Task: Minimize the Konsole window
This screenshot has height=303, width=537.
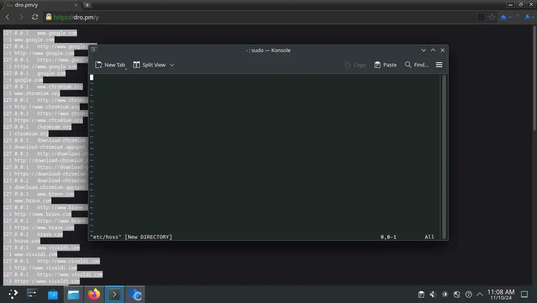Action: [x=424, y=50]
